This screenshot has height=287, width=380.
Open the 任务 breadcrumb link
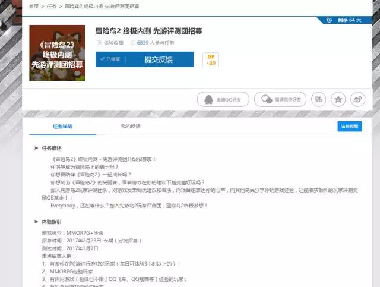tap(52, 7)
